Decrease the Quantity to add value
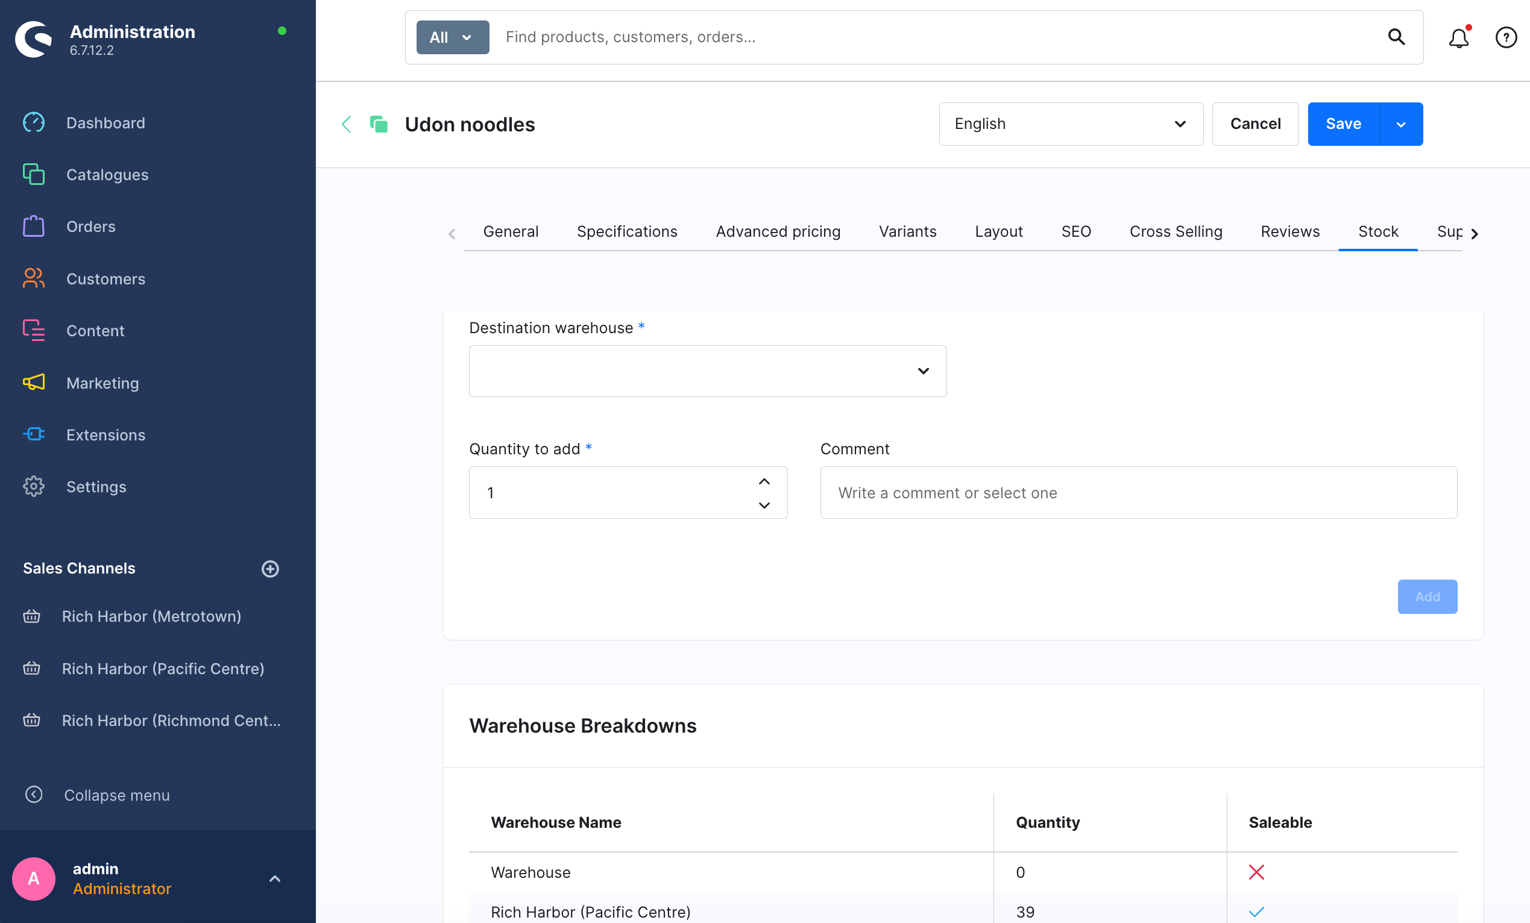Image resolution: width=1530 pixels, height=923 pixels. (x=764, y=505)
